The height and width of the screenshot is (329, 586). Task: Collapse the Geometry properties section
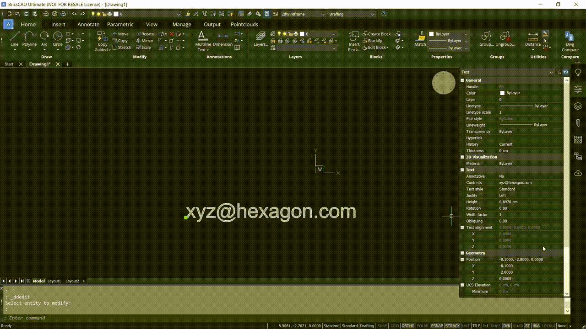(x=462, y=253)
